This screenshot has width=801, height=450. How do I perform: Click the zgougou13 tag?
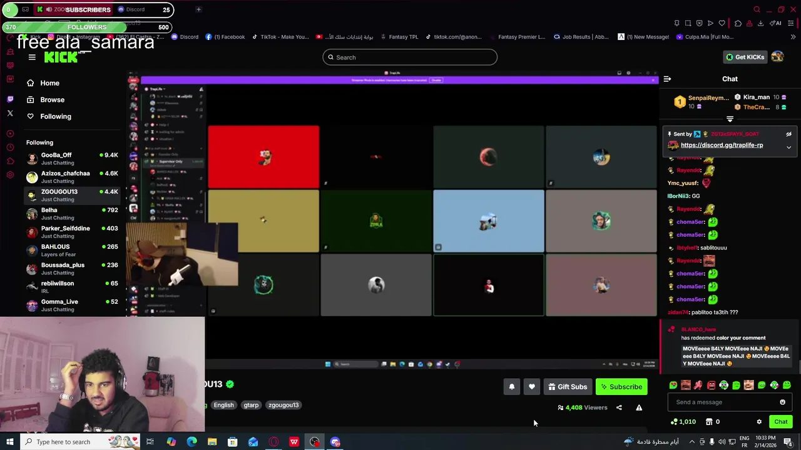pos(283,405)
